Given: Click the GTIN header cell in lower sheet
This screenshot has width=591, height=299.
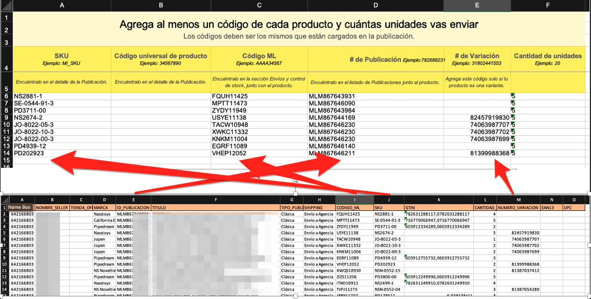Looking at the screenshot, I should tap(439, 208).
